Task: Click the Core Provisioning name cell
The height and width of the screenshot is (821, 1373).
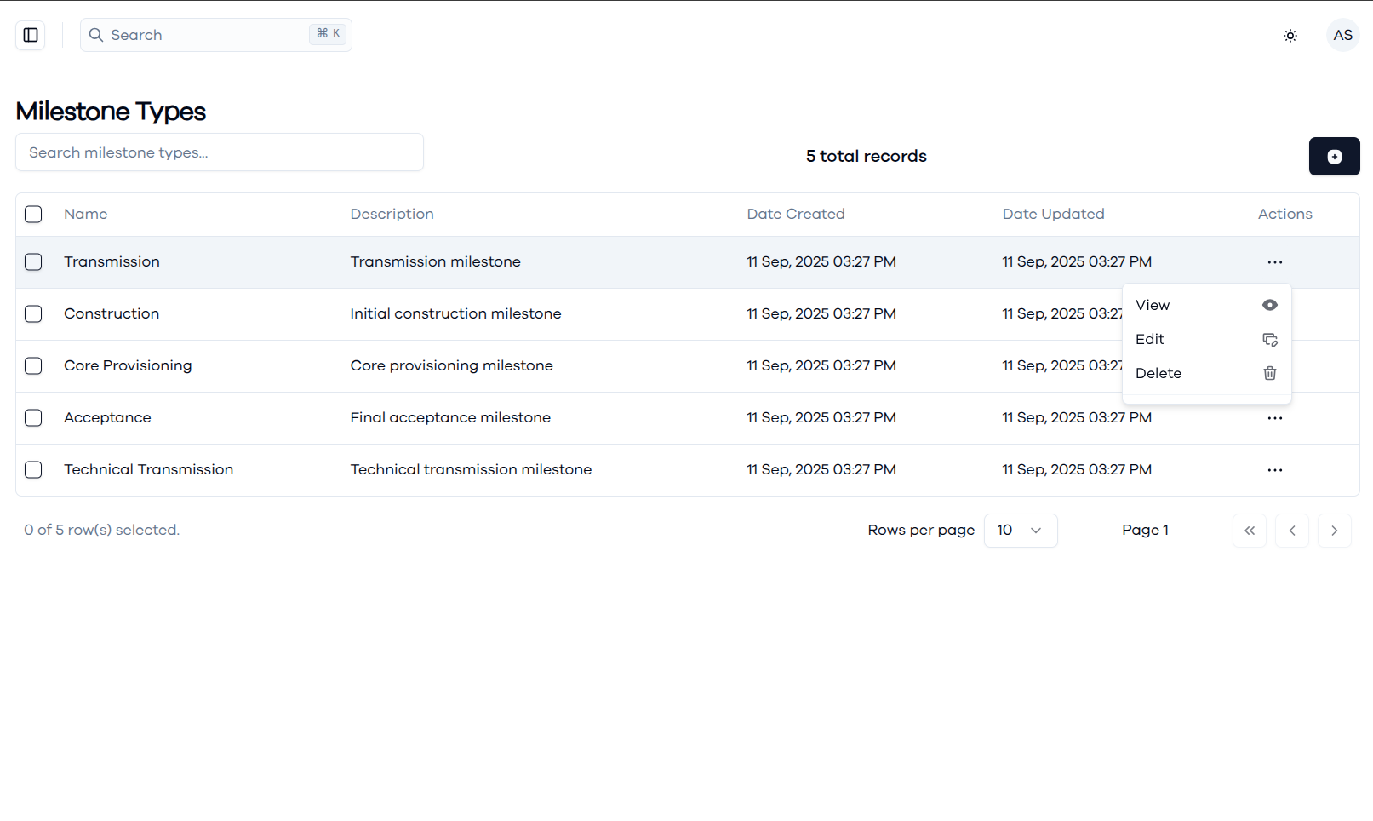Action: (128, 366)
